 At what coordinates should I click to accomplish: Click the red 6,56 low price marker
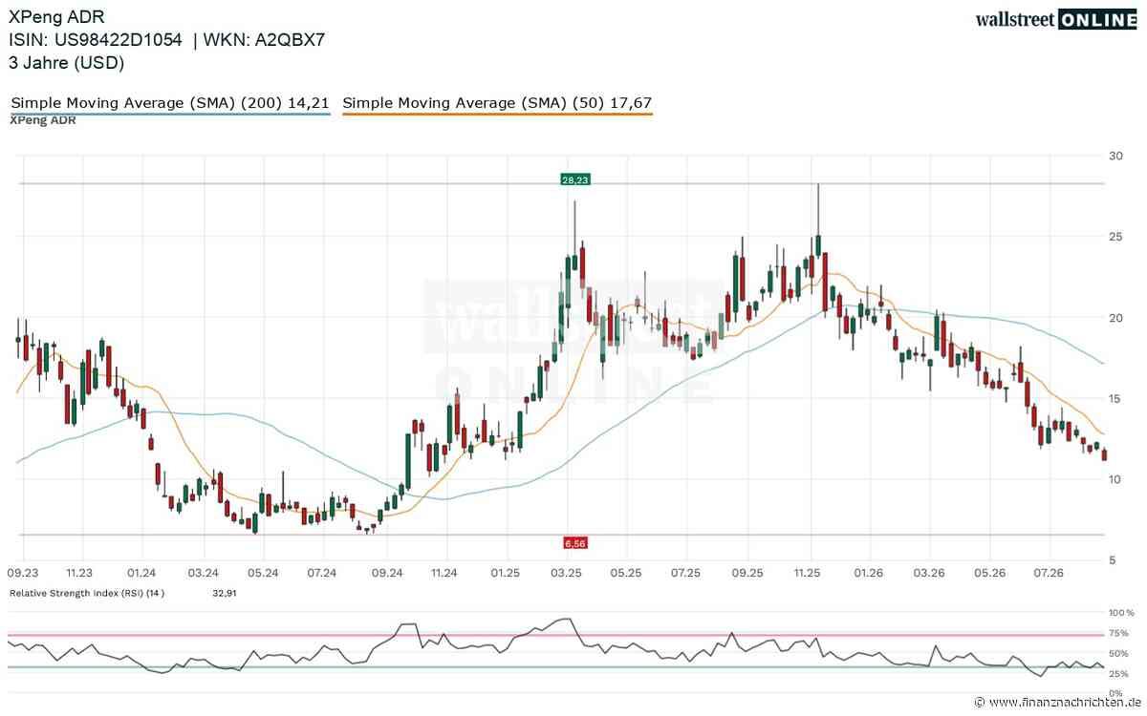click(574, 542)
